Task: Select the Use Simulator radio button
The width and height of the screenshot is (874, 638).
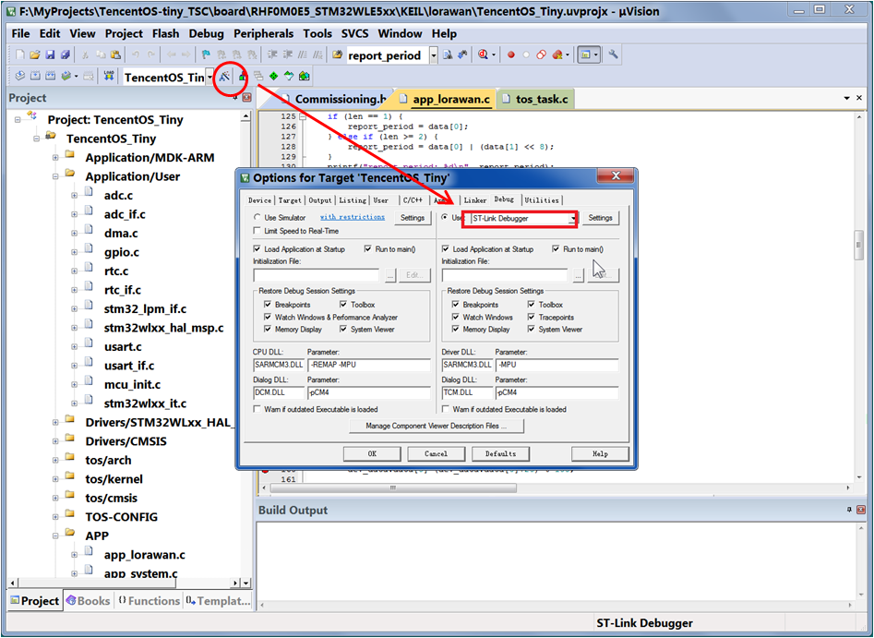Action: click(x=257, y=218)
